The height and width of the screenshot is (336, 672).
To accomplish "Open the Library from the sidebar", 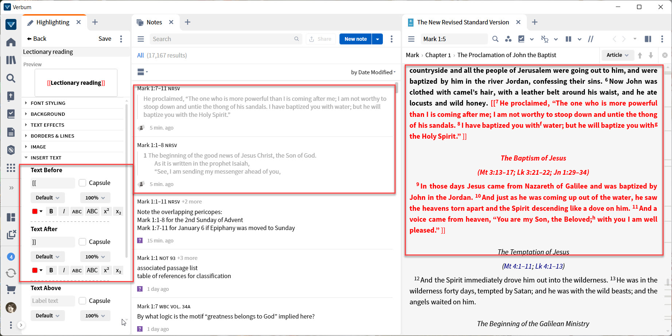I will click(11, 60).
